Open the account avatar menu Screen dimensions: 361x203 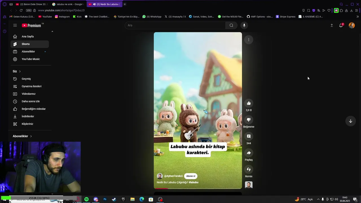pyautogui.click(x=352, y=25)
